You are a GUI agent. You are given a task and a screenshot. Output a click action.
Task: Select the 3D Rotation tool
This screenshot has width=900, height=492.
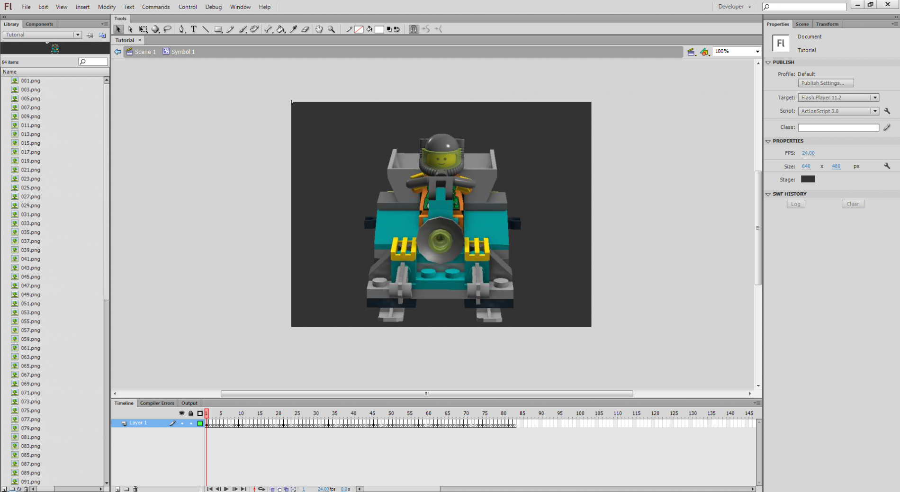point(155,29)
